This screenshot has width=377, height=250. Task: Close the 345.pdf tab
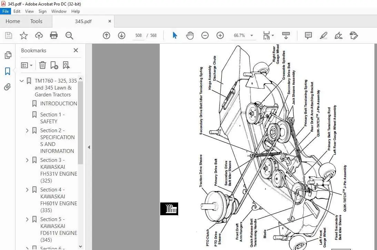[x=110, y=21]
